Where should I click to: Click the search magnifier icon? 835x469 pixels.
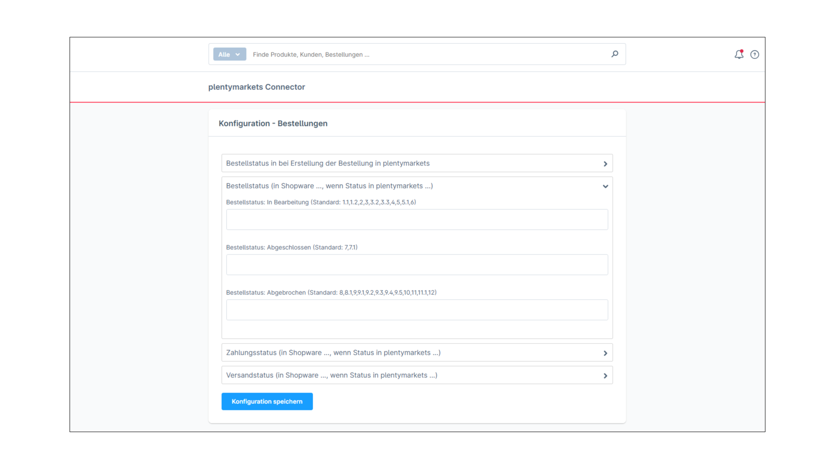coord(615,54)
